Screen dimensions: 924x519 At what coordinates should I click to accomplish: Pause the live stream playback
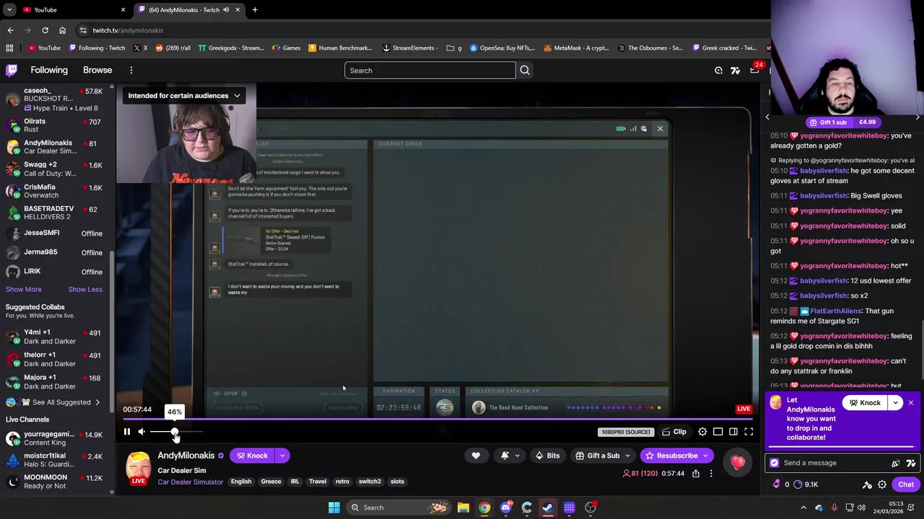coord(127,432)
